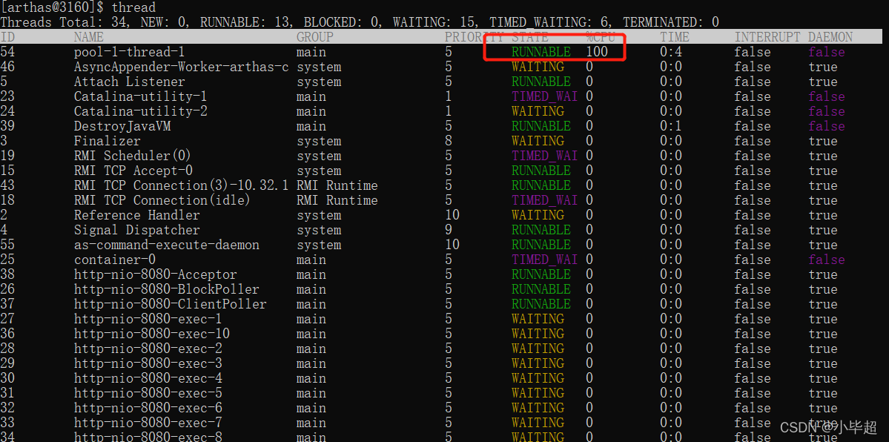Select the RMI TCP Accept-0 thread name
The image size is (889, 442).
pos(133,171)
